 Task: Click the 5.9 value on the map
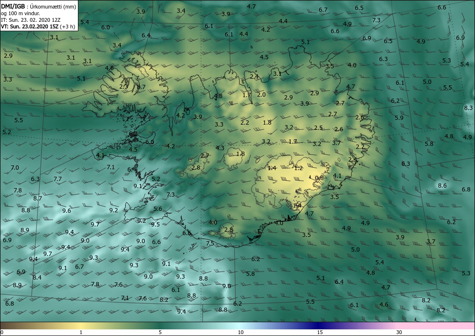click(x=399, y=118)
